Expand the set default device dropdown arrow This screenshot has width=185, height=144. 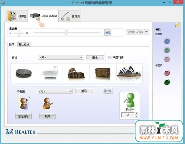tap(147, 32)
